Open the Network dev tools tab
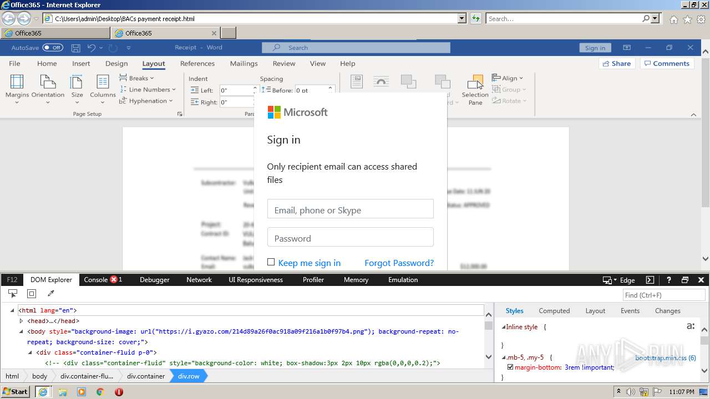710x399 pixels. point(199,280)
